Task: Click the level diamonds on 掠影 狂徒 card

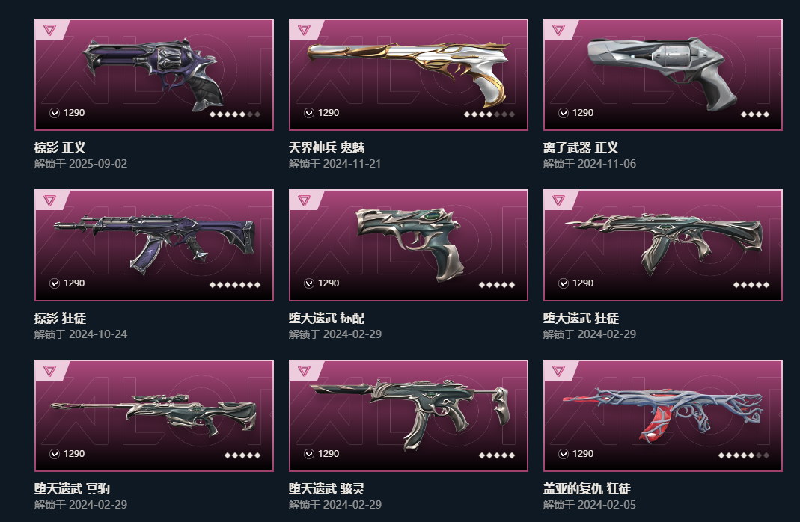Action: (235, 284)
